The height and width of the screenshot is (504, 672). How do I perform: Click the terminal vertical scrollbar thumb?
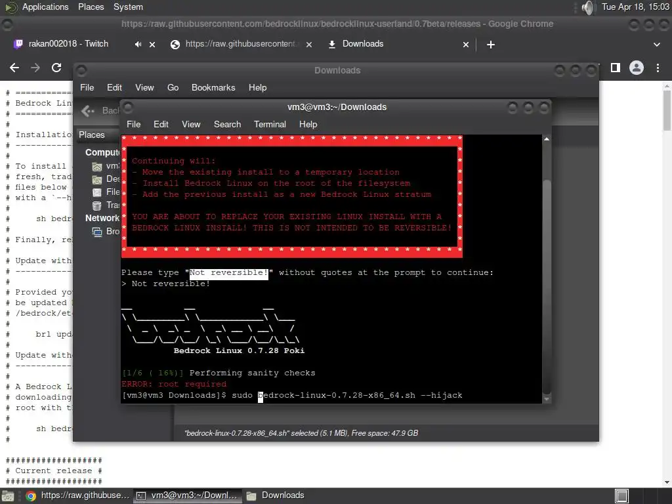pos(547,287)
